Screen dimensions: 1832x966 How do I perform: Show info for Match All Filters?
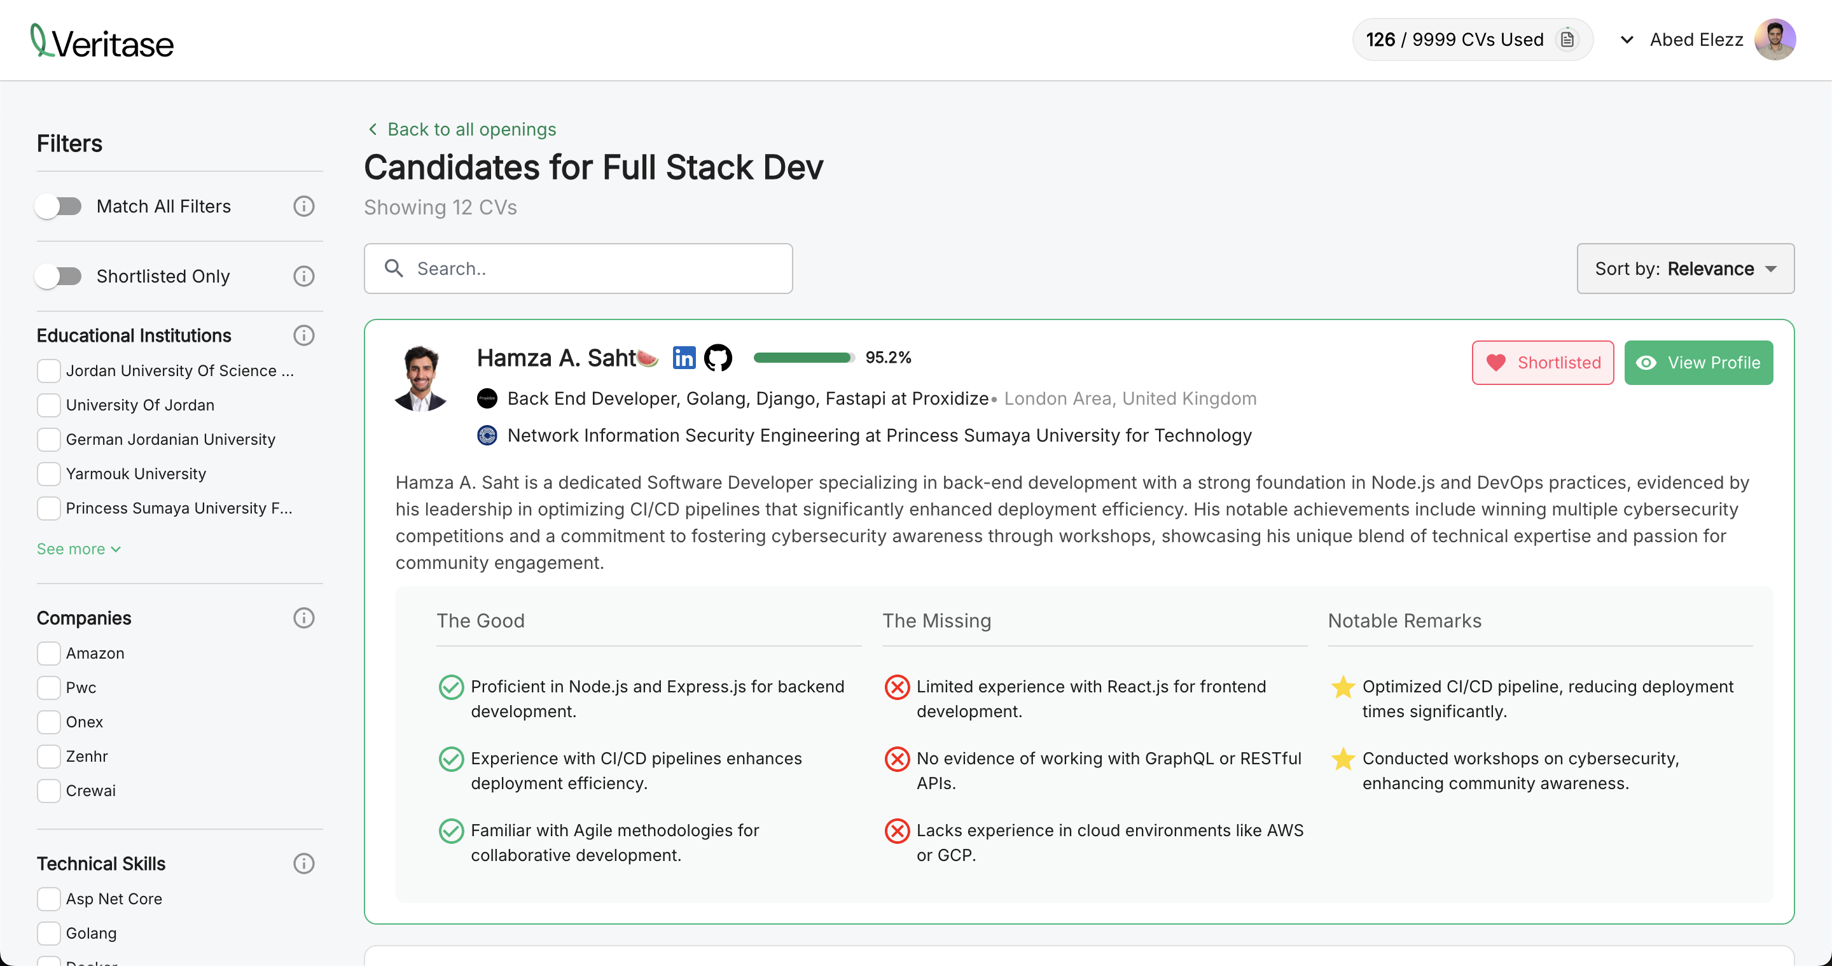coord(303,206)
